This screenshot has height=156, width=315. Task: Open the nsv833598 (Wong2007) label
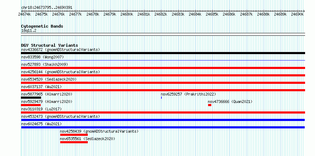coord(42,57)
